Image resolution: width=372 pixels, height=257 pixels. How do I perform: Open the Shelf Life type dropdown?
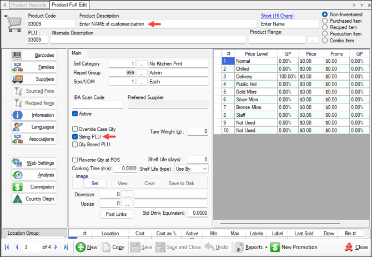click(x=192, y=169)
